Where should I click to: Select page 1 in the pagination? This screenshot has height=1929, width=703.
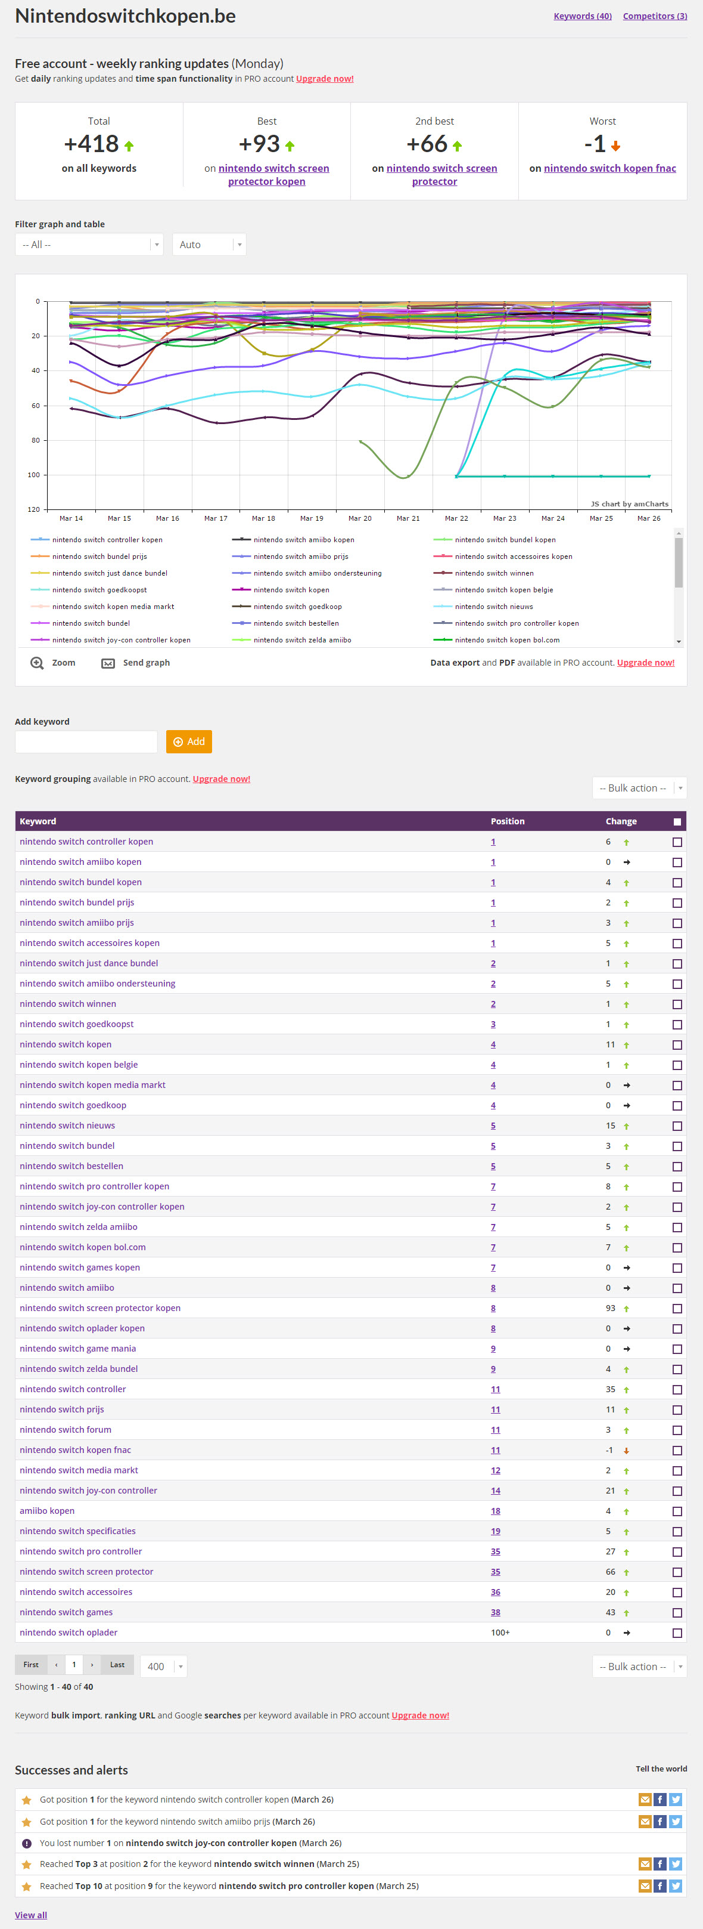click(74, 1665)
